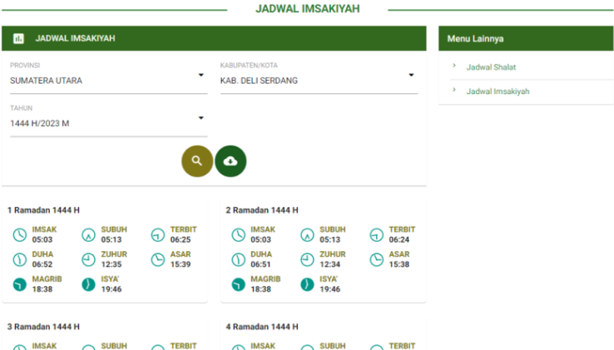Click the chart icon beside Jadwal Imsakiyah header

pyautogui.click(x=18, y=38)
